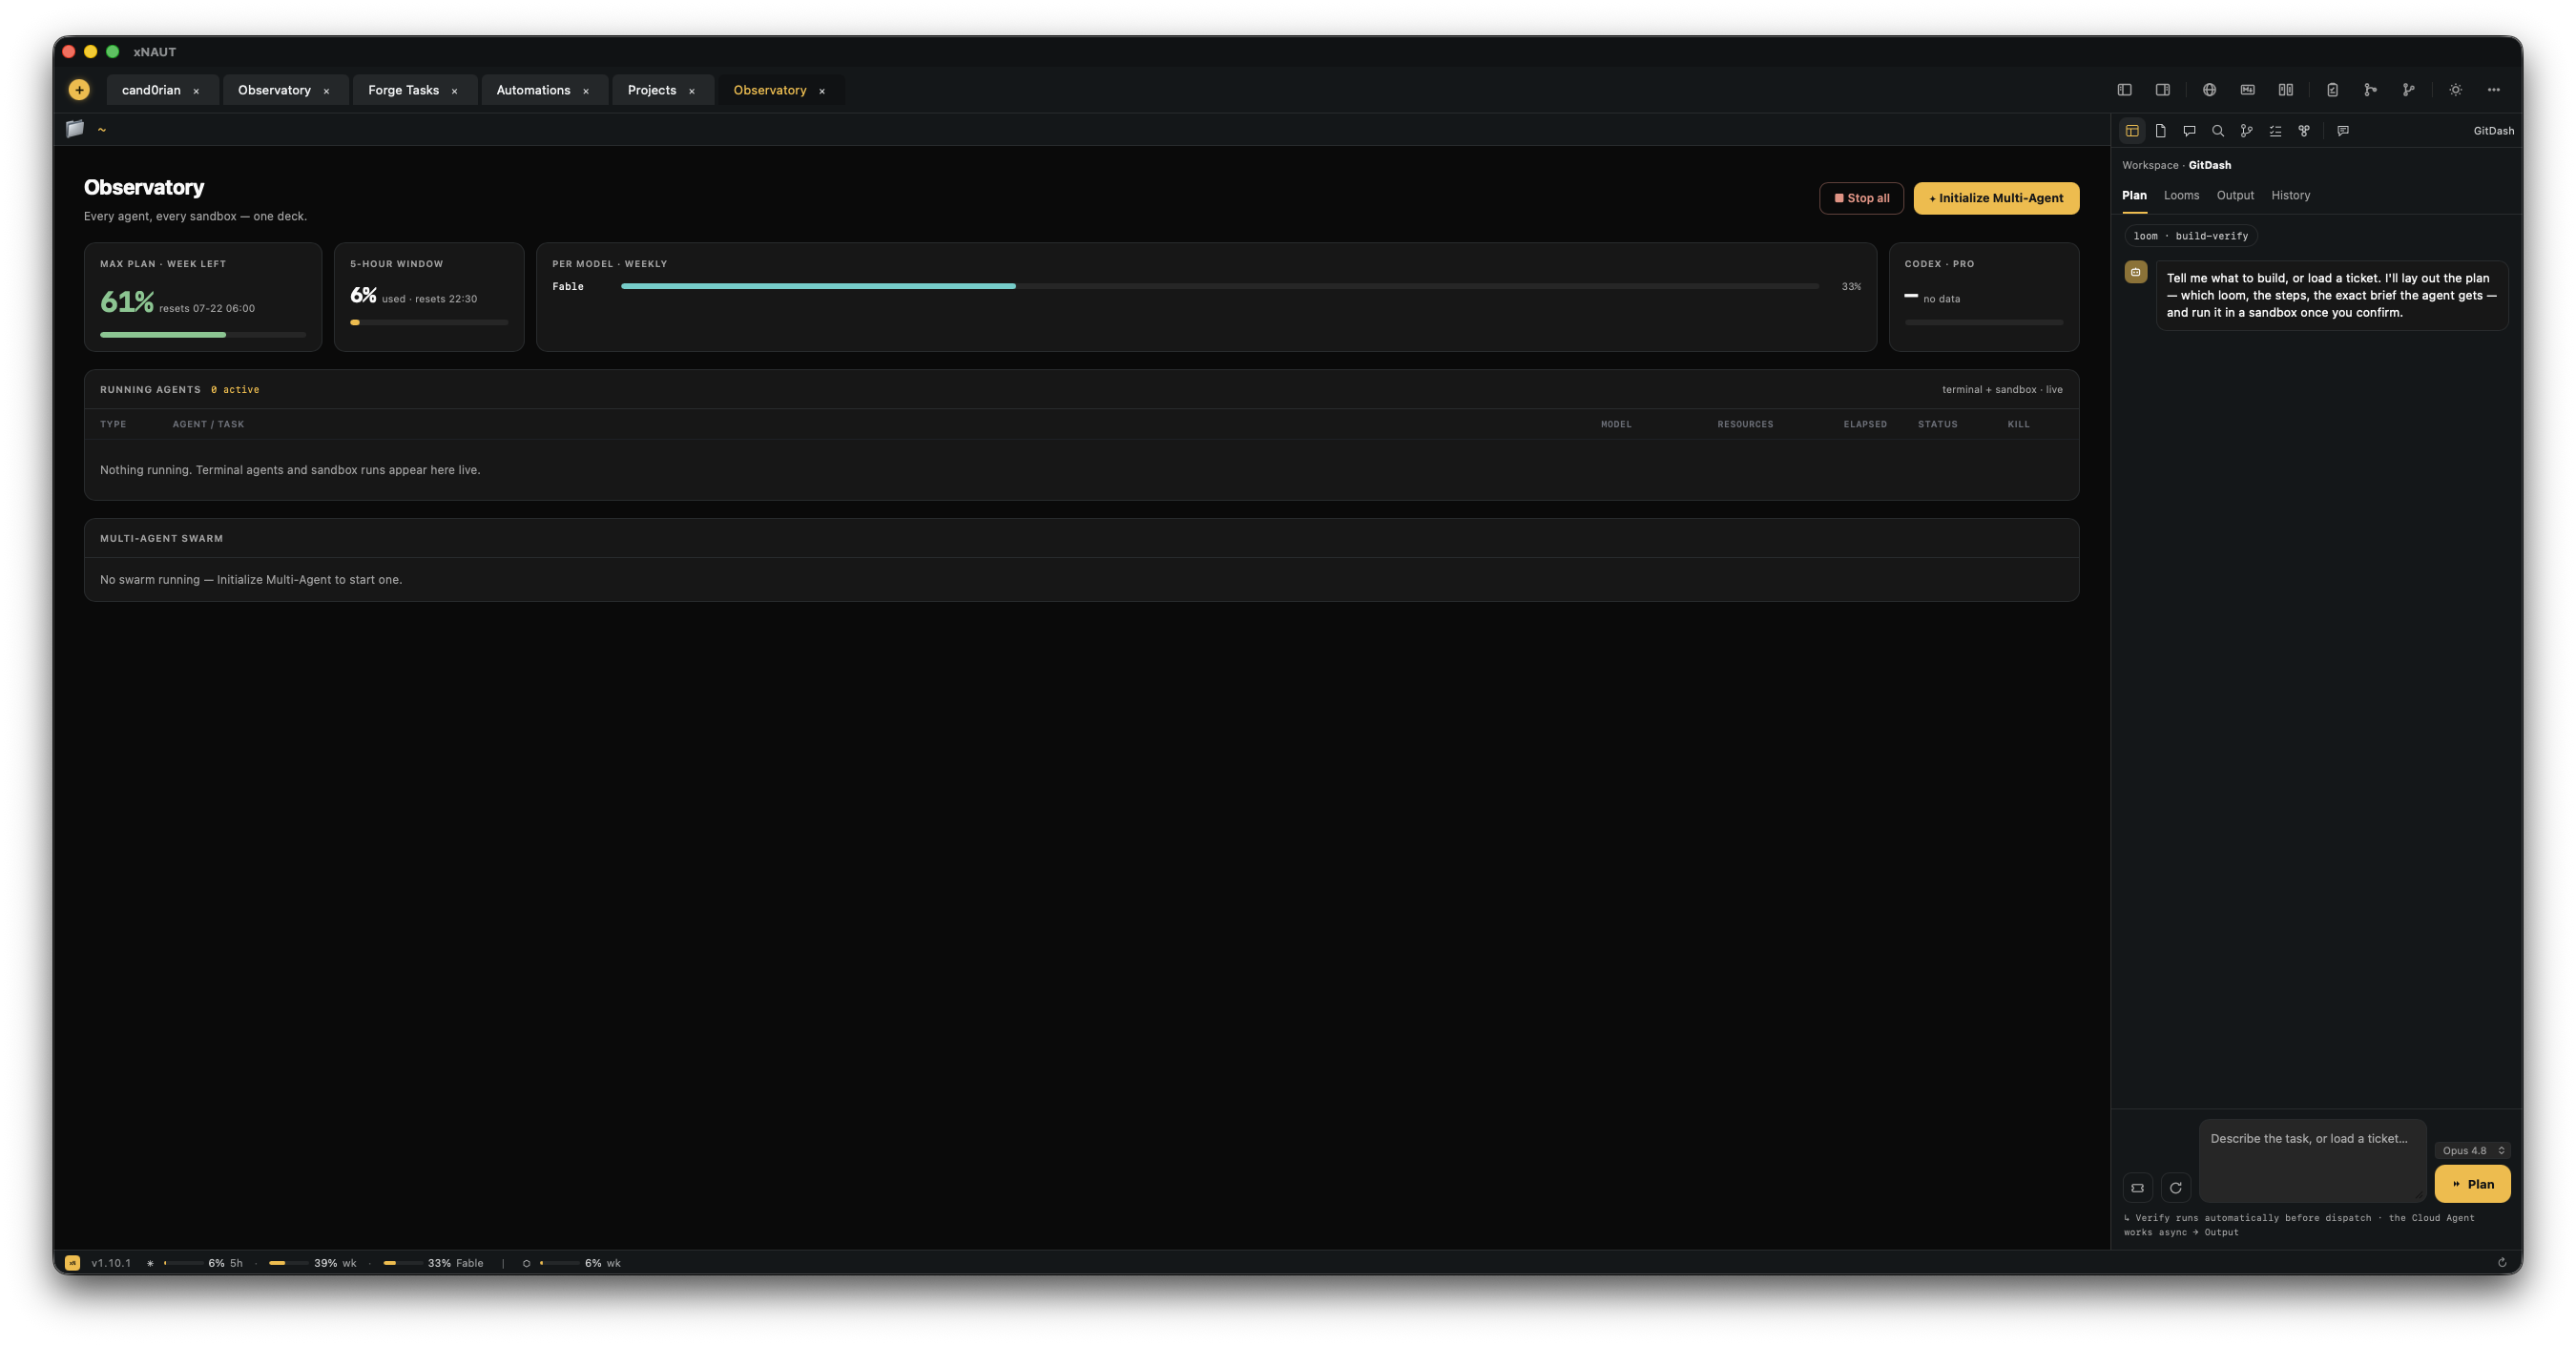Click the task description input field
Viewport: 2576px width, 1345px height.
click(2312, 1161)
